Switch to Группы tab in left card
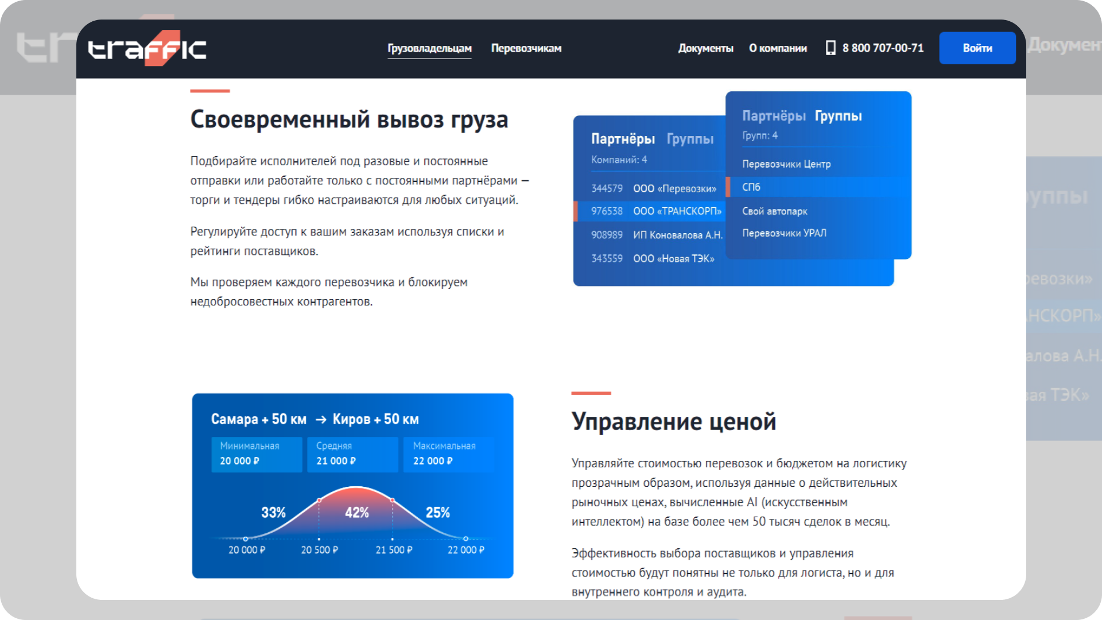Image resolution: width=1102 pixels, height=620 pixels. click(x=690, y=139)
